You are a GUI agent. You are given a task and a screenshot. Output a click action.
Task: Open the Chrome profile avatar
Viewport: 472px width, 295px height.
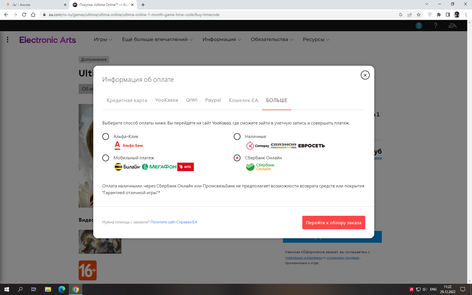pos(457,15)
